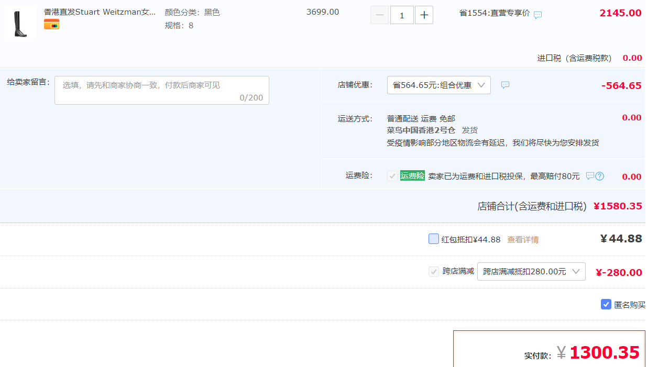The height and width of the screenshot is (367, 647).
Task: Click comment icon next to 店铺优惠 dropdown
Action: pyautogui.click(x=505, y=85)
